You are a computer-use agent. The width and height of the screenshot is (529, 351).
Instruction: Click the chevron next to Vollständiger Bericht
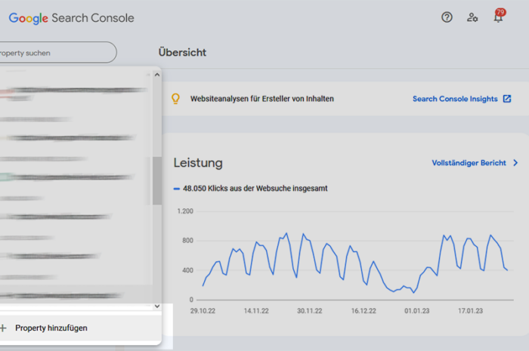(515, 163)
